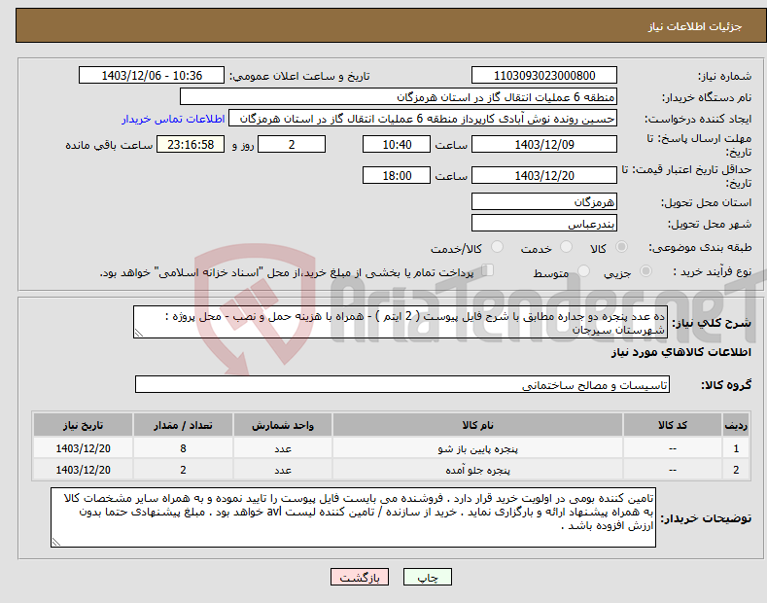Click the delivery city field بندرعباس
Image resolution: width=767 pixels, height=603 pixels.
544,223
